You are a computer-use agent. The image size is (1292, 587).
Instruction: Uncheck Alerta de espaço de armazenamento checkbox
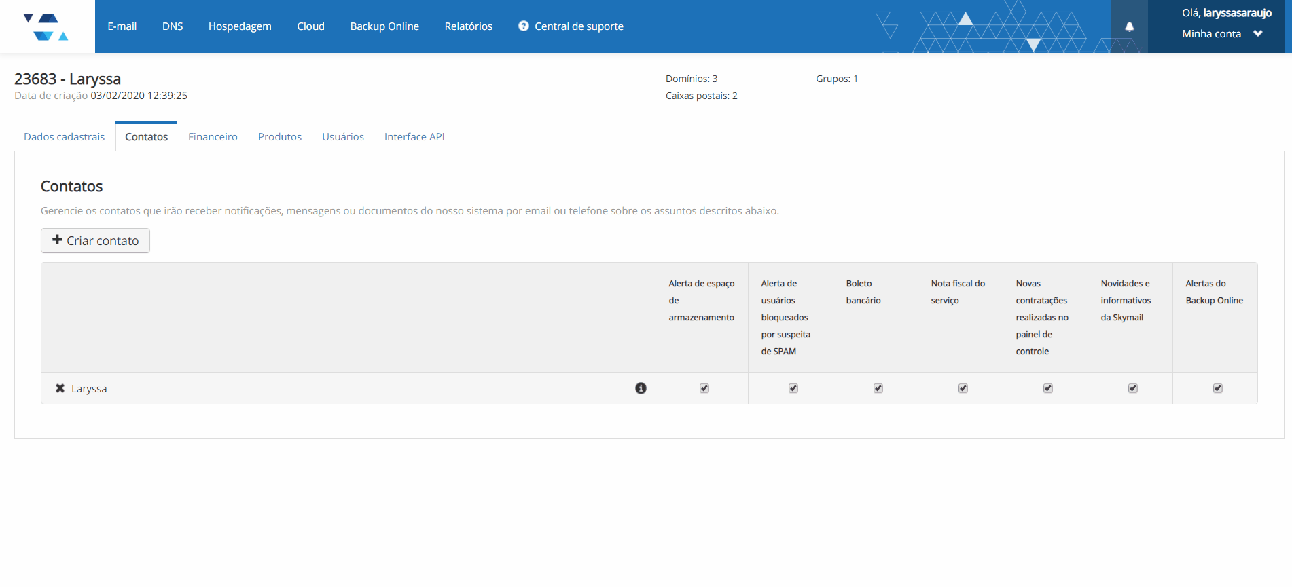click(x=704, y=388)
